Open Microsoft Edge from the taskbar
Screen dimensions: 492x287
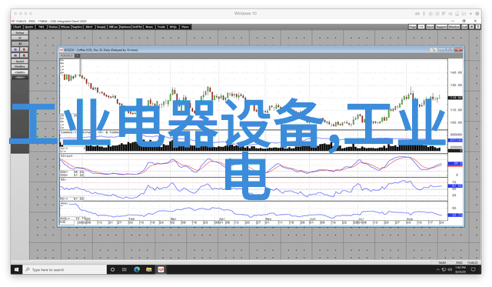click(x=137, y=269)
